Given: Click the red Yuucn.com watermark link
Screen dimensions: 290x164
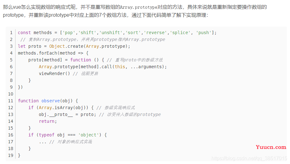Looking at the screenshot, I should click(271, 147).
